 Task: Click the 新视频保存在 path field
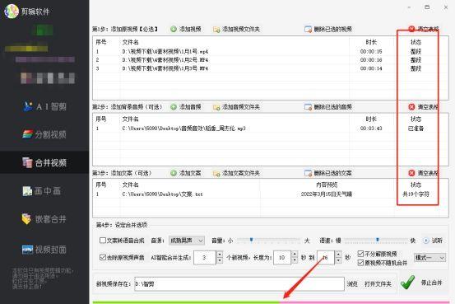pos(239,284)
